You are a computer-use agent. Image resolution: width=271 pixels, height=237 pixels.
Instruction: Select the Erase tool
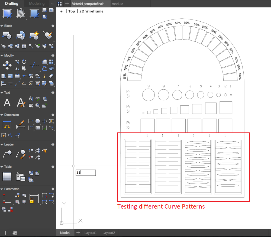click(51, 76)
